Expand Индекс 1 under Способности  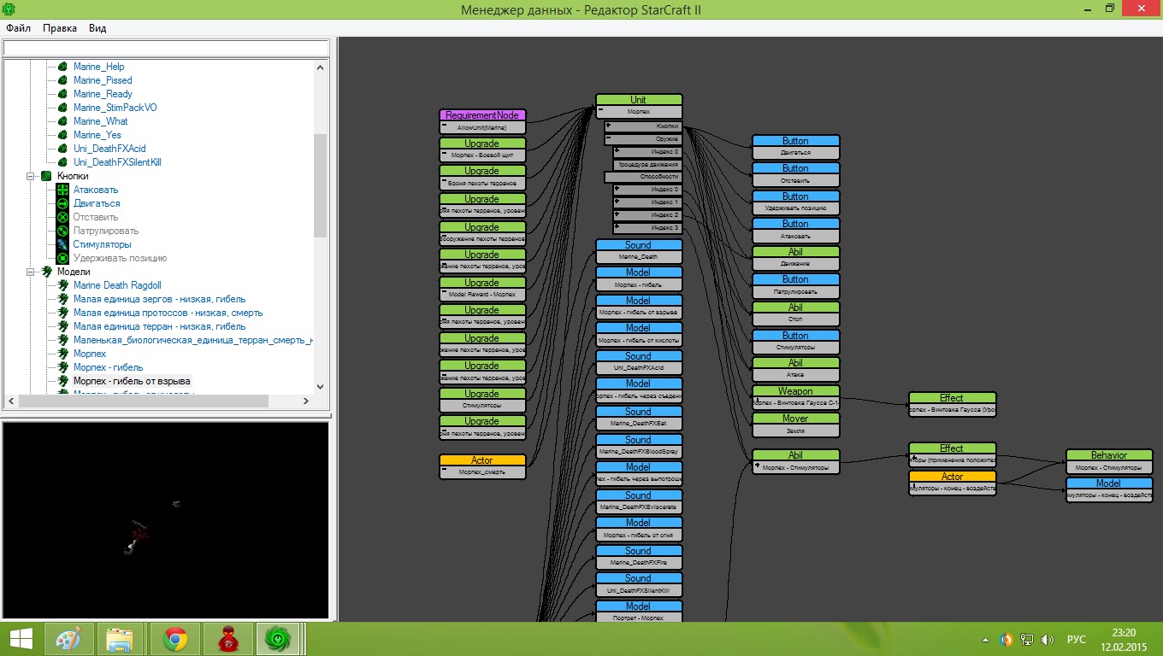617,202
